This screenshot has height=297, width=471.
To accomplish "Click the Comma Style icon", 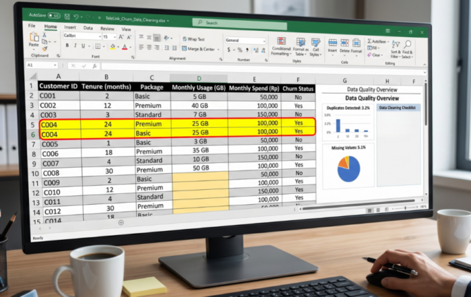I will tap(247, 50).
